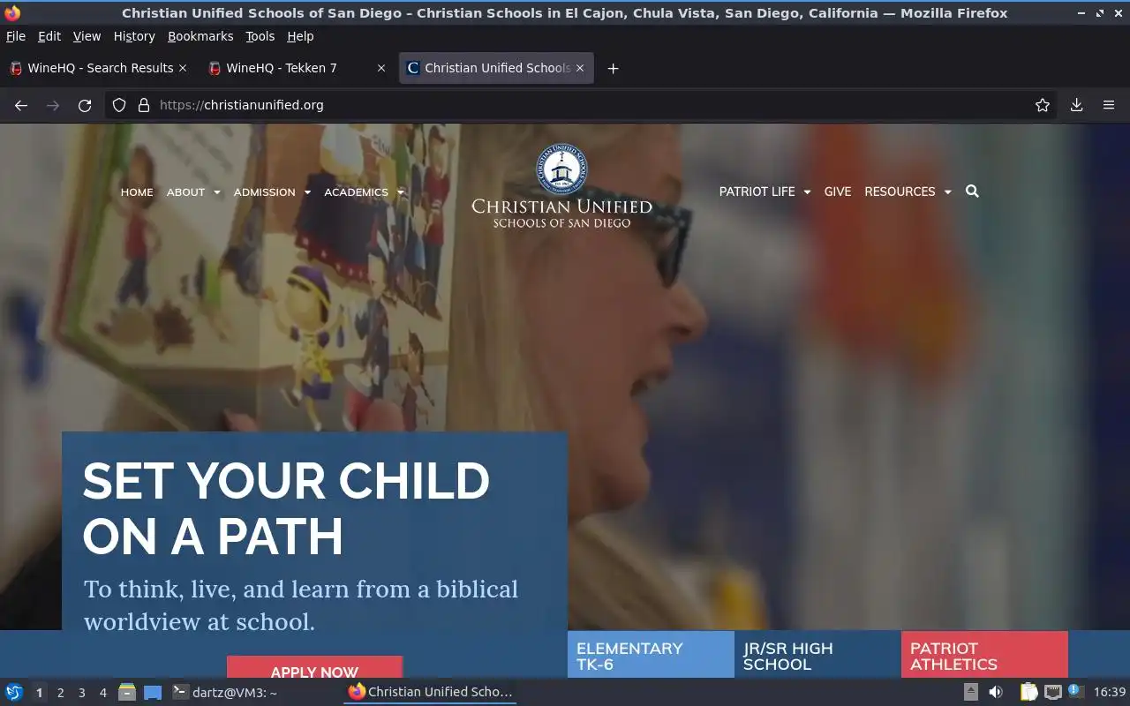Open the network status tray icon
This screenshot has width=1130, height=706.
point(1053,692)
